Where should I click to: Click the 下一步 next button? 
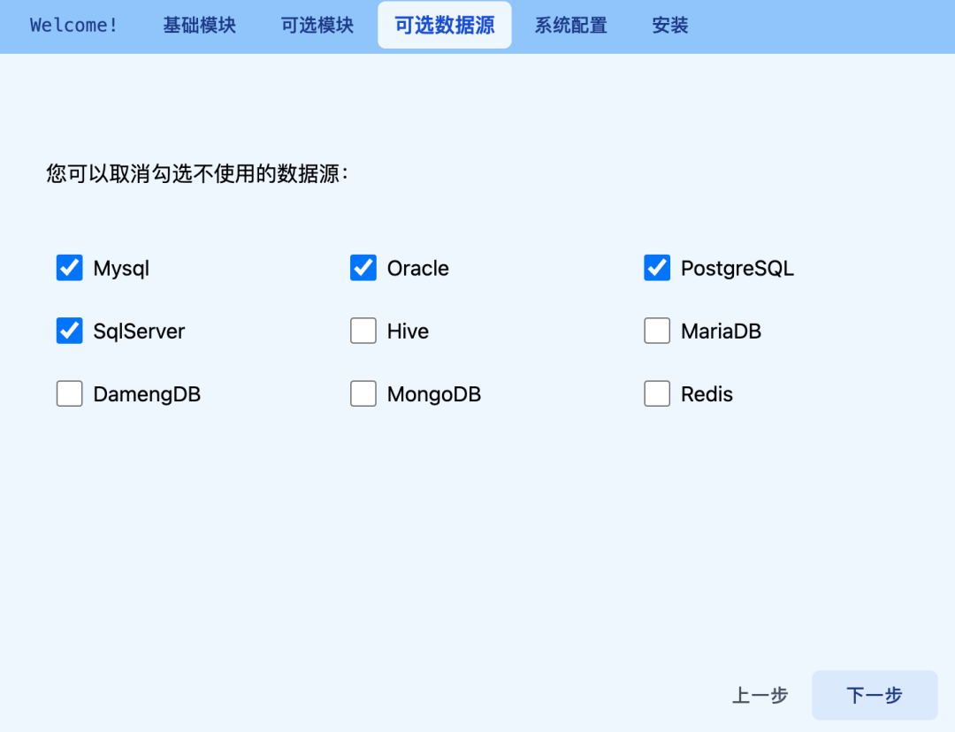coord(875,695)
